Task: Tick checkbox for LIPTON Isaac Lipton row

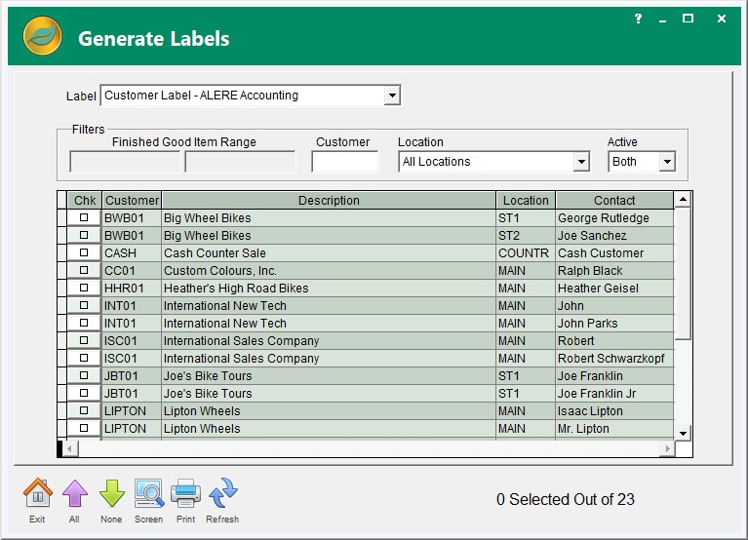Action: (x=84, y=410)
